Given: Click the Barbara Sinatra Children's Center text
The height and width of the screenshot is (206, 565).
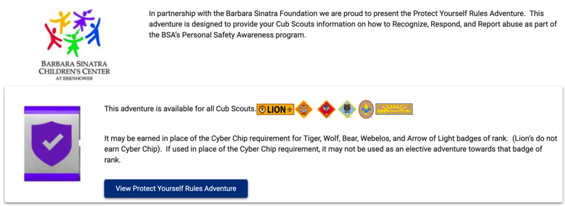Looking at the screenshot, I should point(74,67).
